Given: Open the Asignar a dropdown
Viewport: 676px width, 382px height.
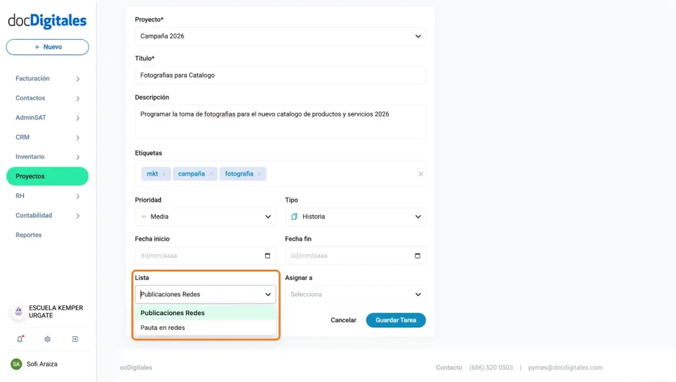Looking at the screenshot, I should (355, 294).
